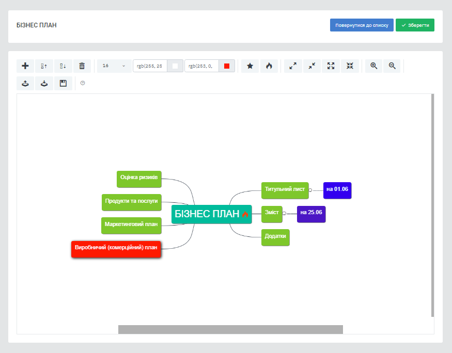Image resolution: width=452 pixels, height=353 pixels.
Task: Click the star icon in toolbar
Action: 250,66
